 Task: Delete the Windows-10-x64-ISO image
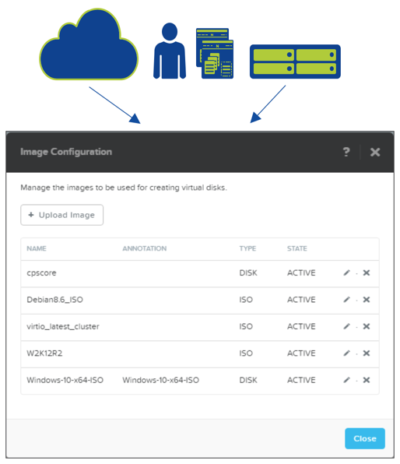367,380
